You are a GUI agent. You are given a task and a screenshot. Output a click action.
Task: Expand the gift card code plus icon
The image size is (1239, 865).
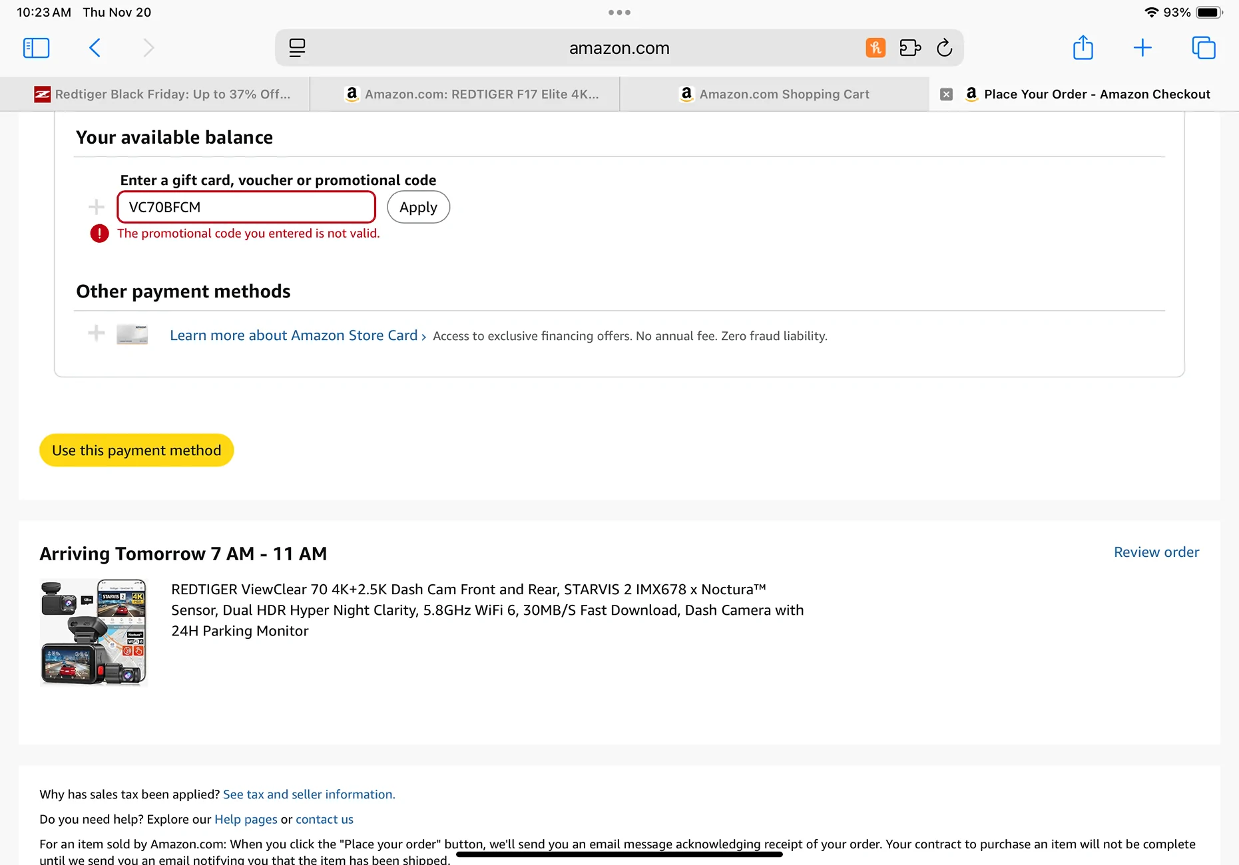coord(97,207)
